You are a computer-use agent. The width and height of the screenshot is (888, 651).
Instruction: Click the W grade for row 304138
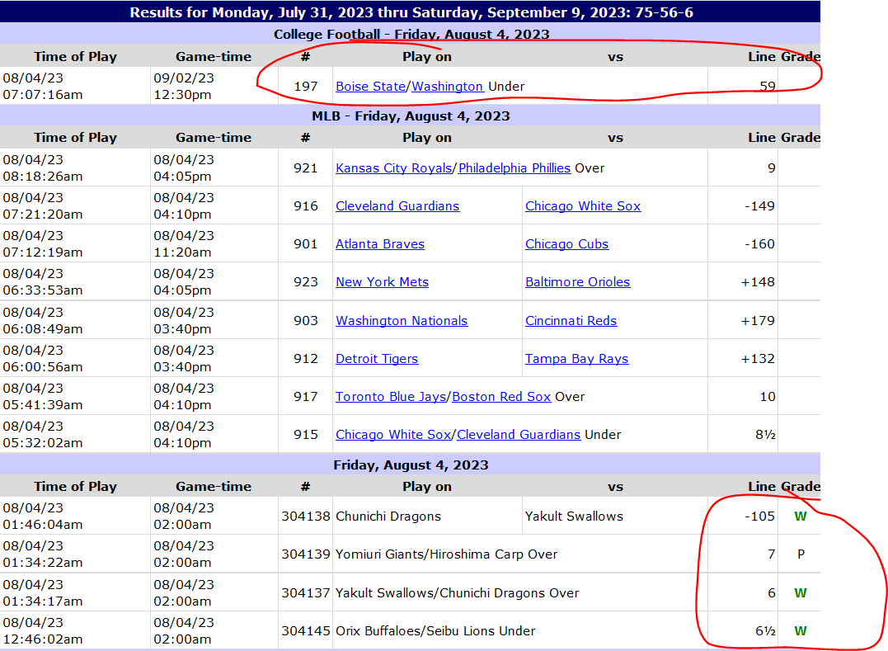(x=801, y=517)
